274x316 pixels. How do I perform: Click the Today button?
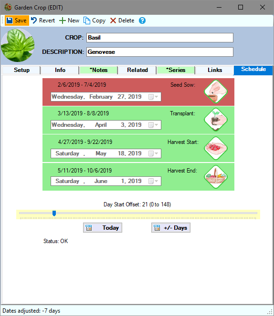point(103,228)
